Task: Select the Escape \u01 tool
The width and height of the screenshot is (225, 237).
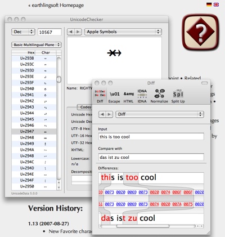Action: click(x=114, y=96)
